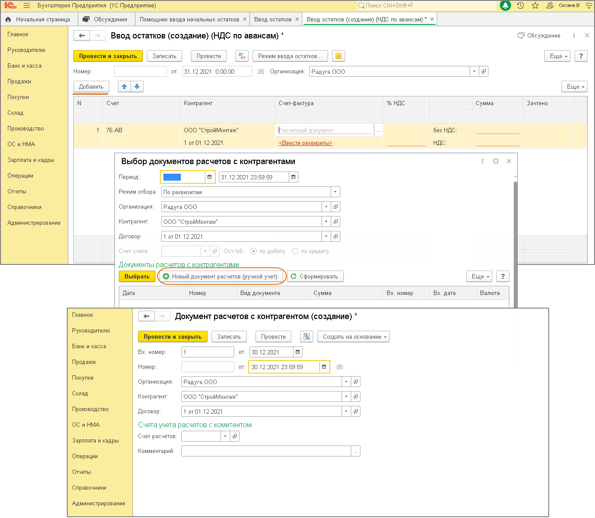
Task: Switch to Начальная страница tab
Action: click(x=38, y=19)
